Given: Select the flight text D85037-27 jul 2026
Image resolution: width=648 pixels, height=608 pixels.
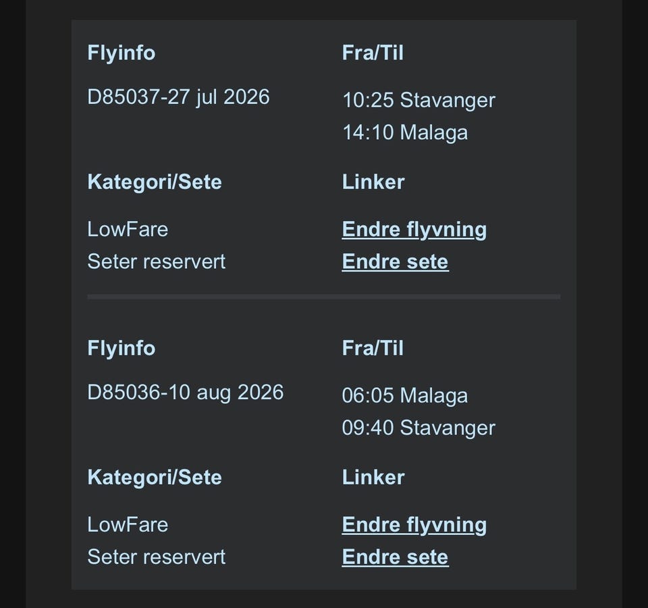Looking at the screenshot, I should 178,97.
